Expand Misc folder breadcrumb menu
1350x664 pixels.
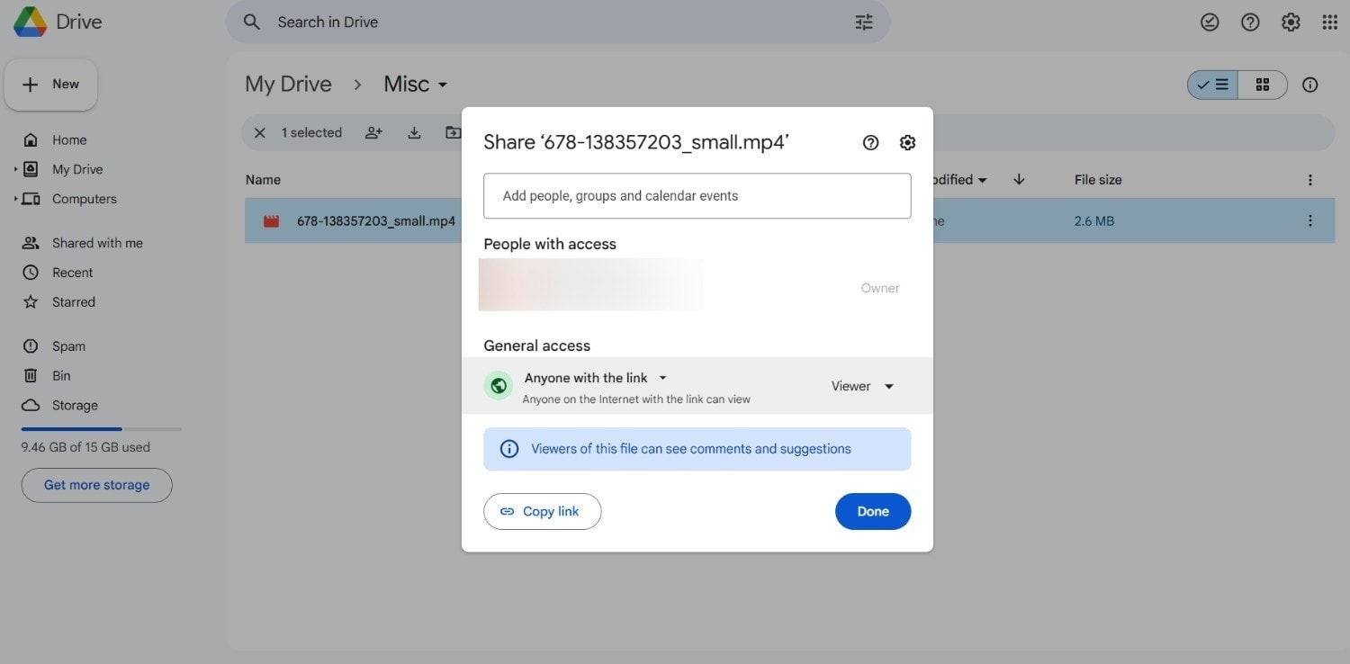443,85
